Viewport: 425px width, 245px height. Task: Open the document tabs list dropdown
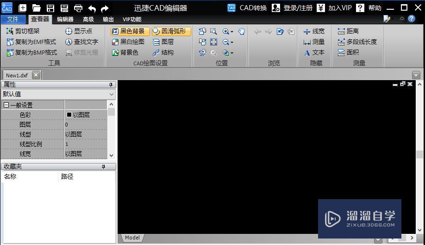coord(416,75)
